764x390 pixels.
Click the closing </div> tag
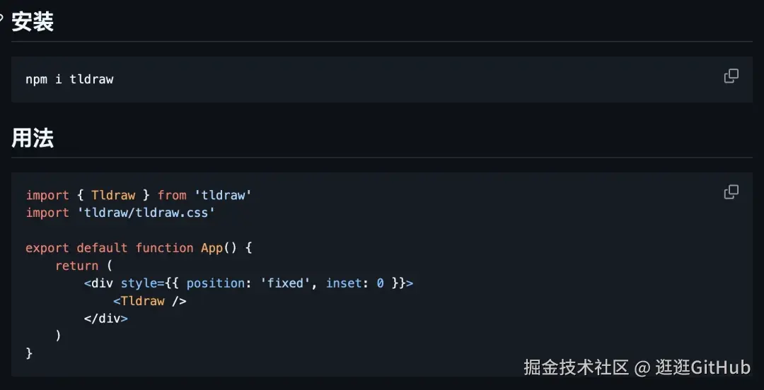pos(105,319)
